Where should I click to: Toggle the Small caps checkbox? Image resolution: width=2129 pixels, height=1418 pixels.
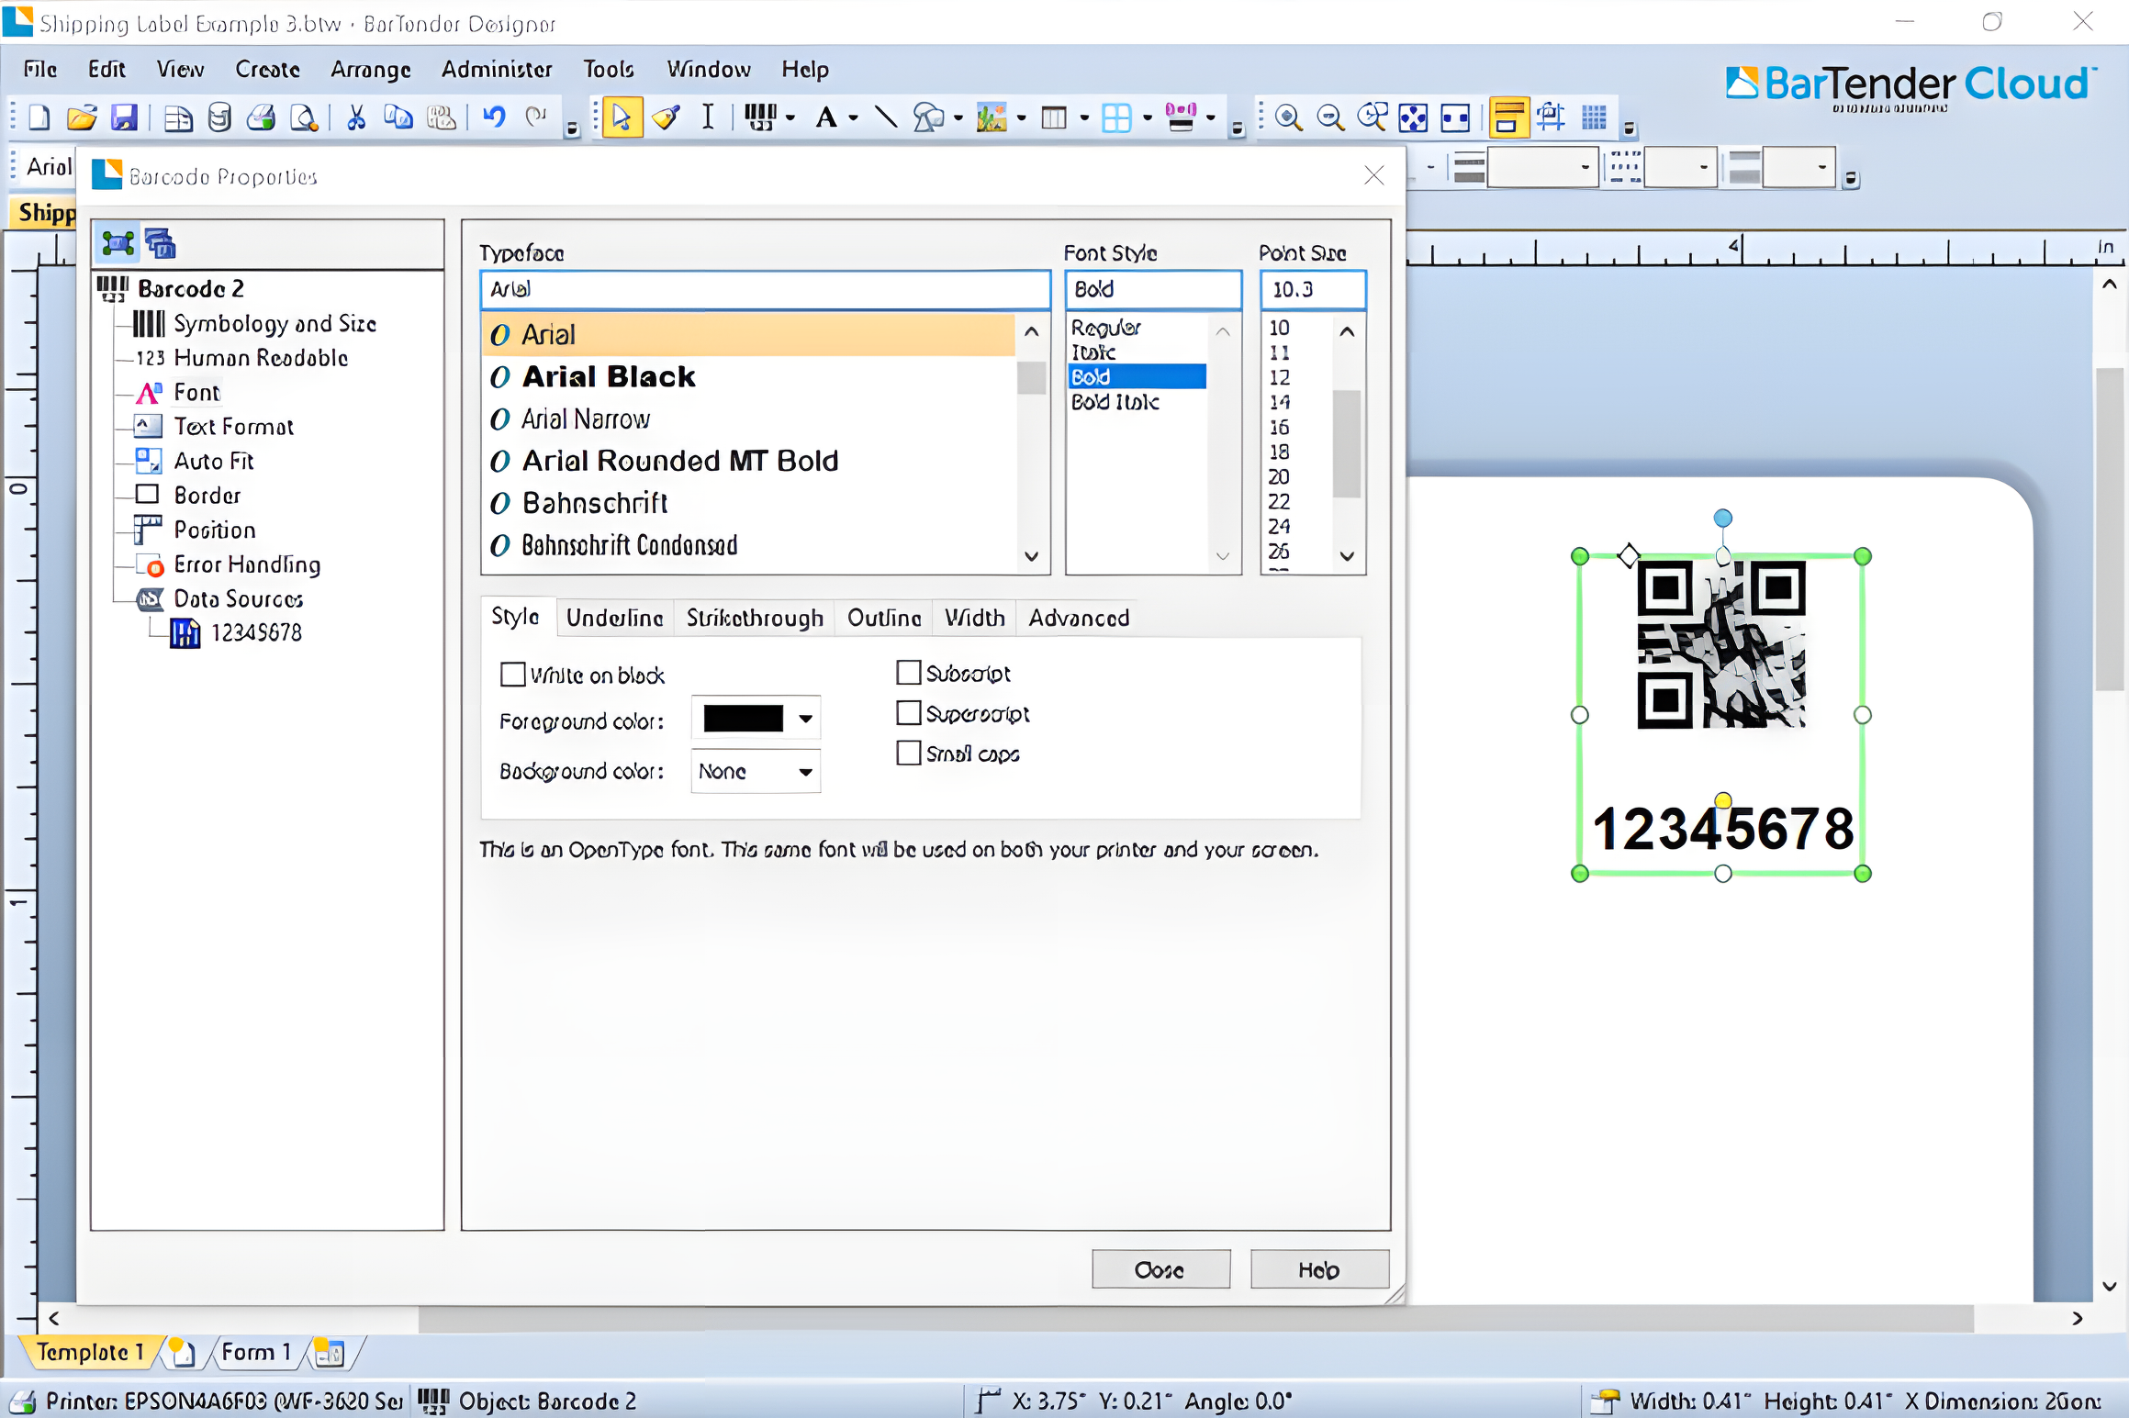point(908,754)
